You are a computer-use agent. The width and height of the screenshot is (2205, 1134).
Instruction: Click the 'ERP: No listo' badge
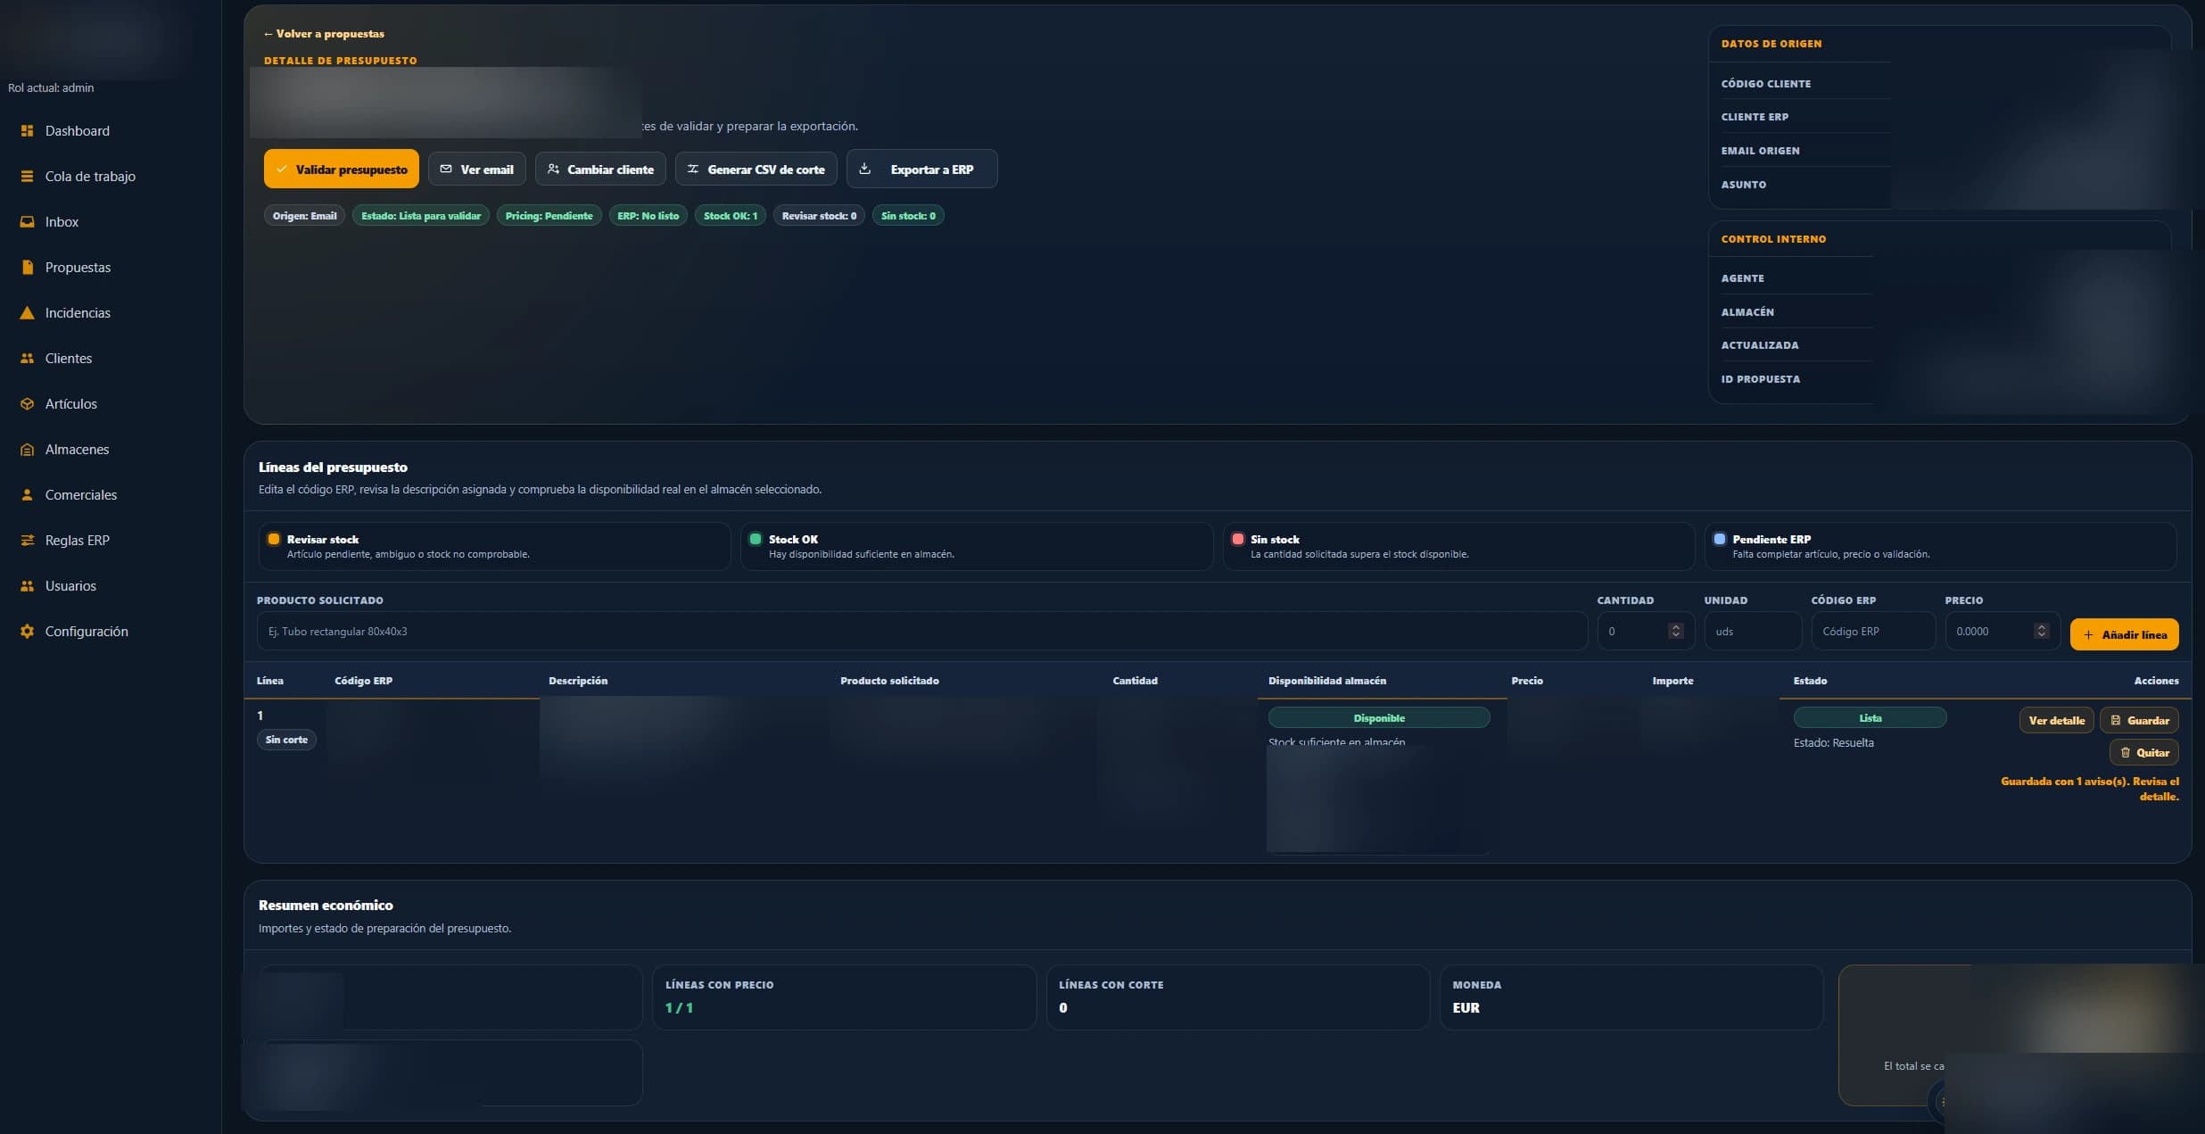pyautogui.click(x=648, y=216)
